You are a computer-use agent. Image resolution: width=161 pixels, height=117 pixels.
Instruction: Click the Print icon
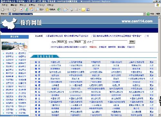click(x=71, y=9)
